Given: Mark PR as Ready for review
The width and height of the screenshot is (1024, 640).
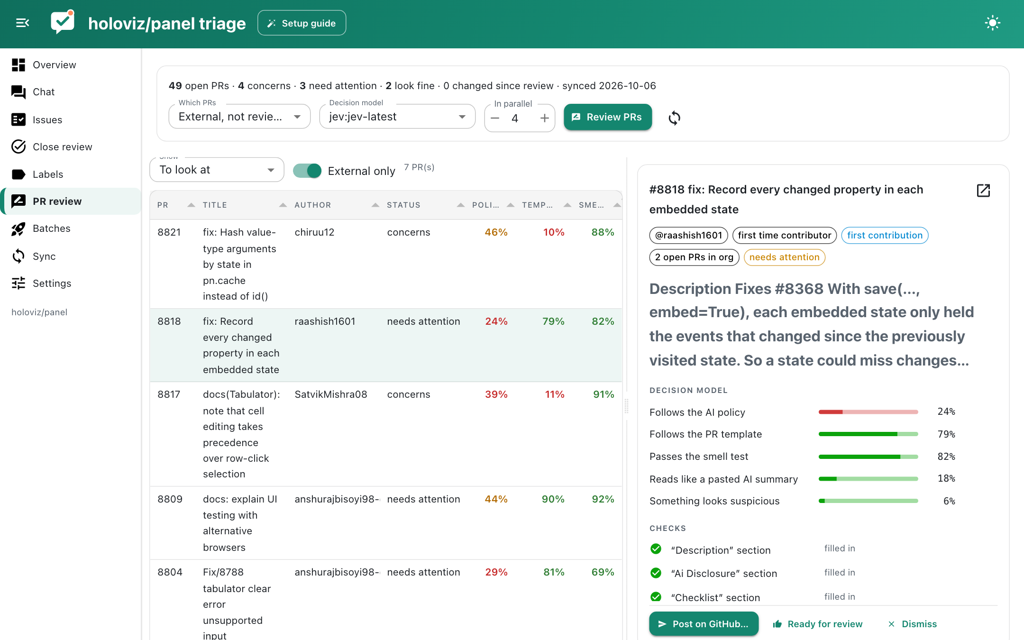Looking at the screenshot, I should (x=817, y=624).
